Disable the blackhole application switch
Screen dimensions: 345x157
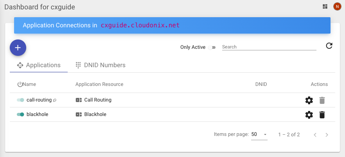click(x=20, y=114)
